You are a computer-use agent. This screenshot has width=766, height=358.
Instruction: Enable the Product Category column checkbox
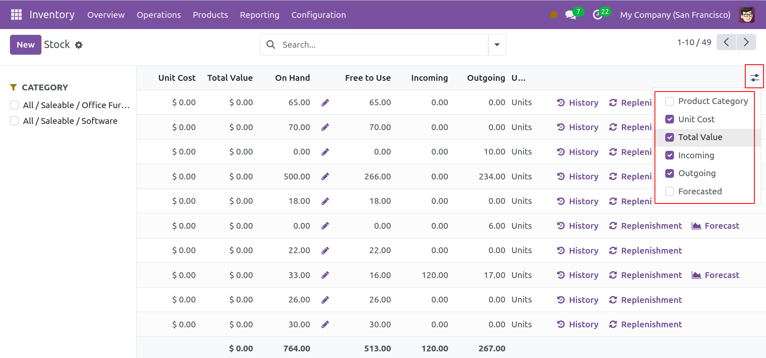coord(669,101)
